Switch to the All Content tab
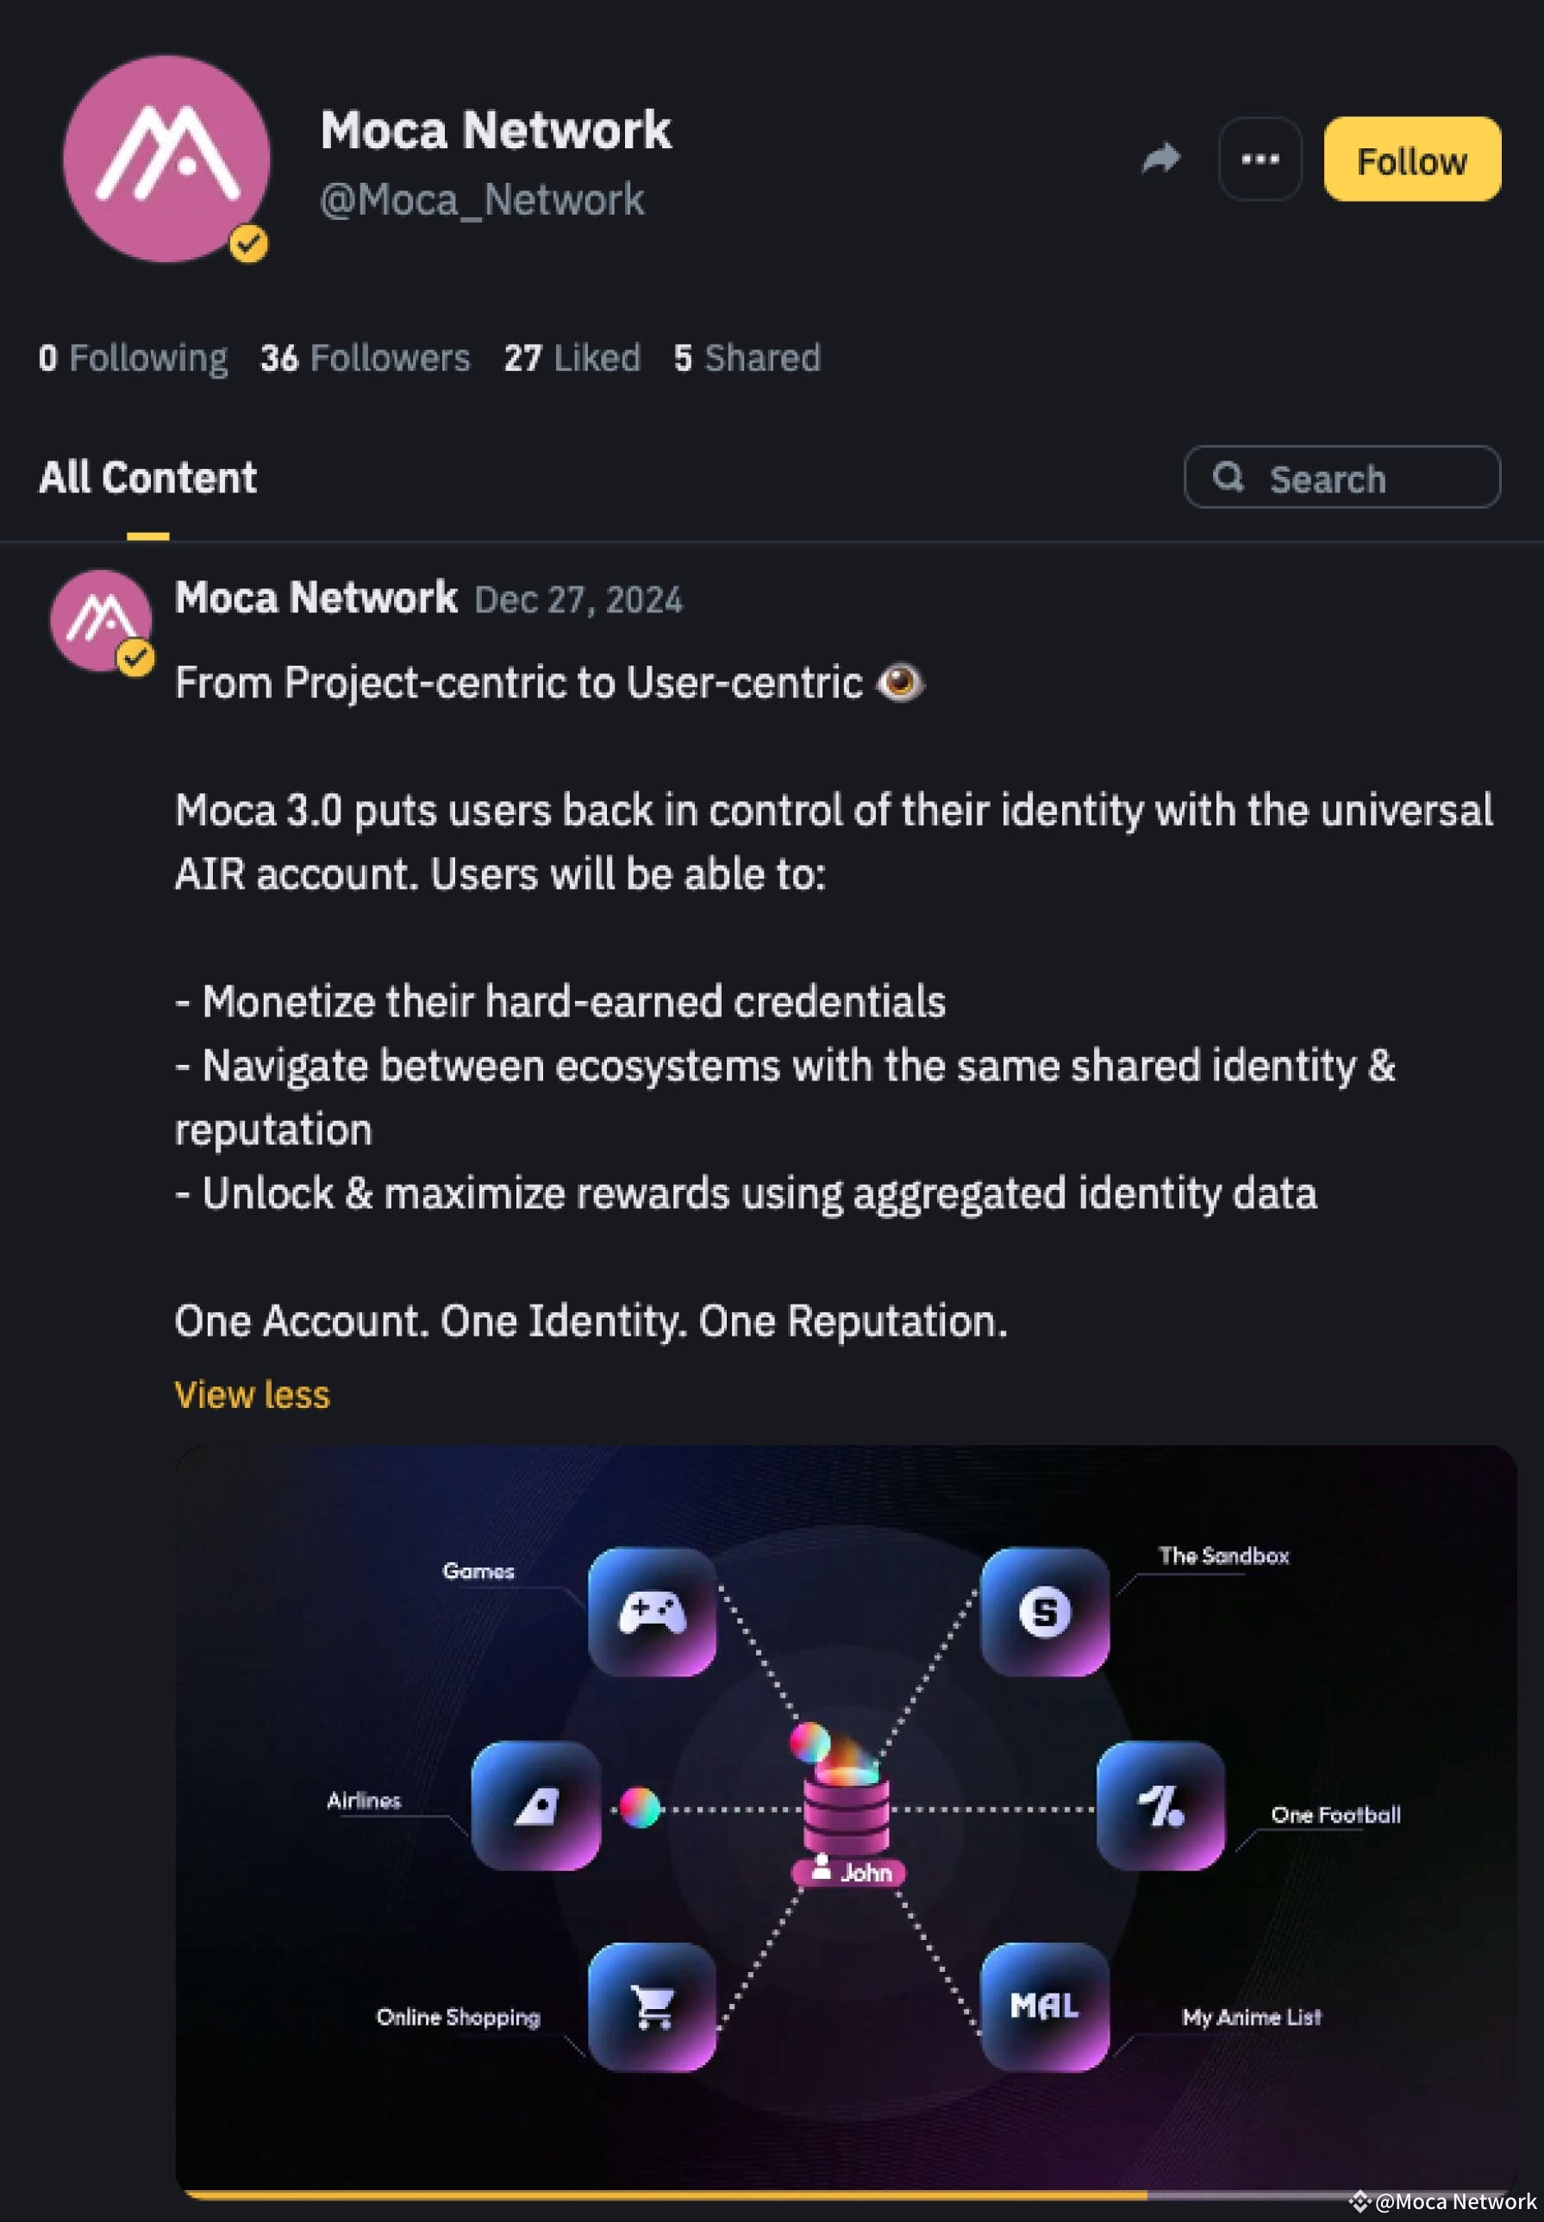1544x2222 pixels. pyautogui.click(x=147, y=477)
